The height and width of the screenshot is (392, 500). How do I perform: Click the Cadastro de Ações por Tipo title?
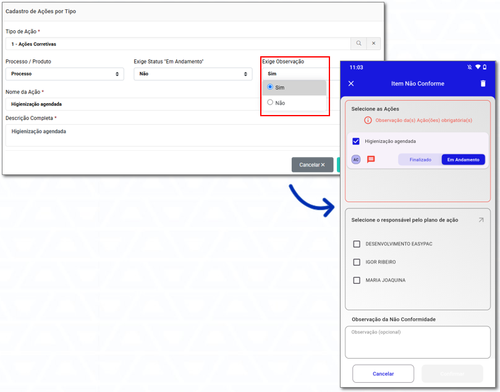[x=41, y=11]
